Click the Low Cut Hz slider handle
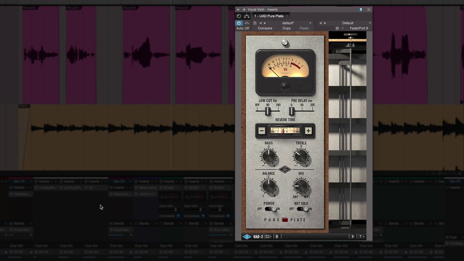The height and width of the screenshot is (261, 464). 268,111
